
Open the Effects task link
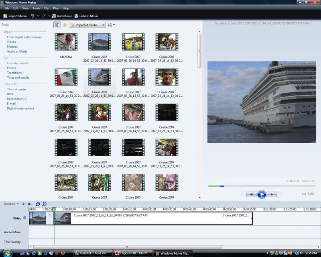coord(11,68)
